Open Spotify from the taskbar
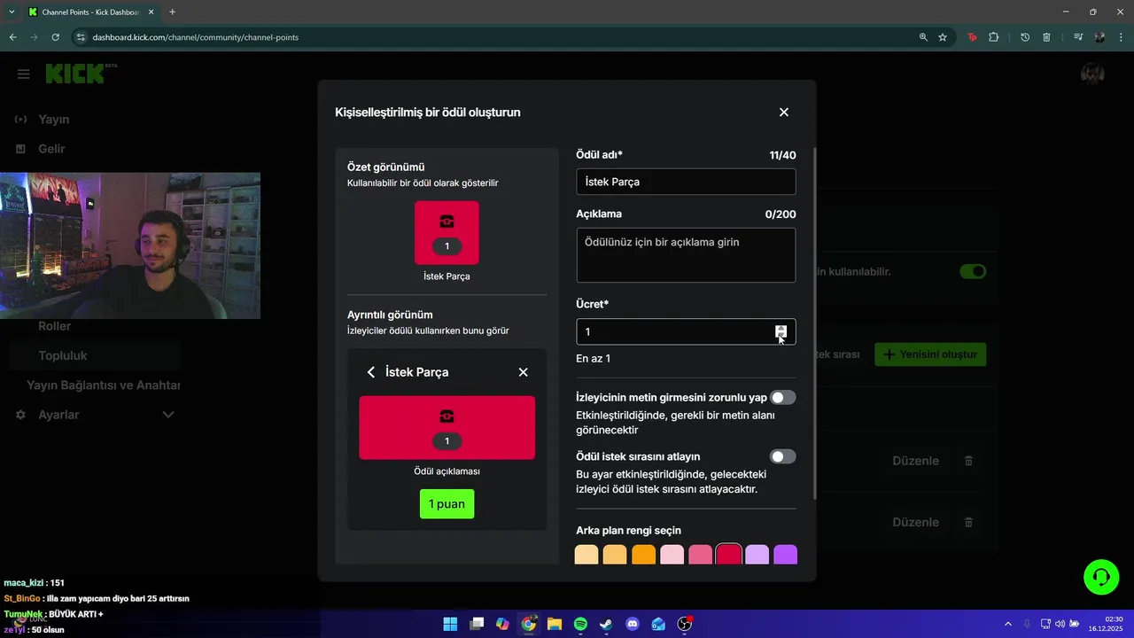 580,624
